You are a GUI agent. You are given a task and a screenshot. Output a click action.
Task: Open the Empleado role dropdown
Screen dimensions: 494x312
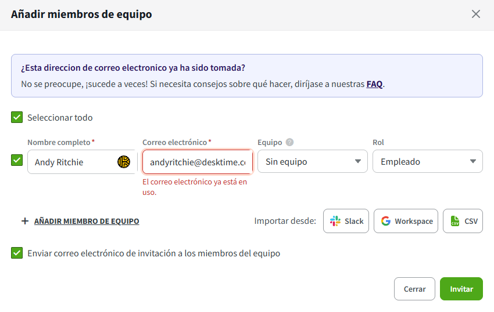(x=427, y=162)
